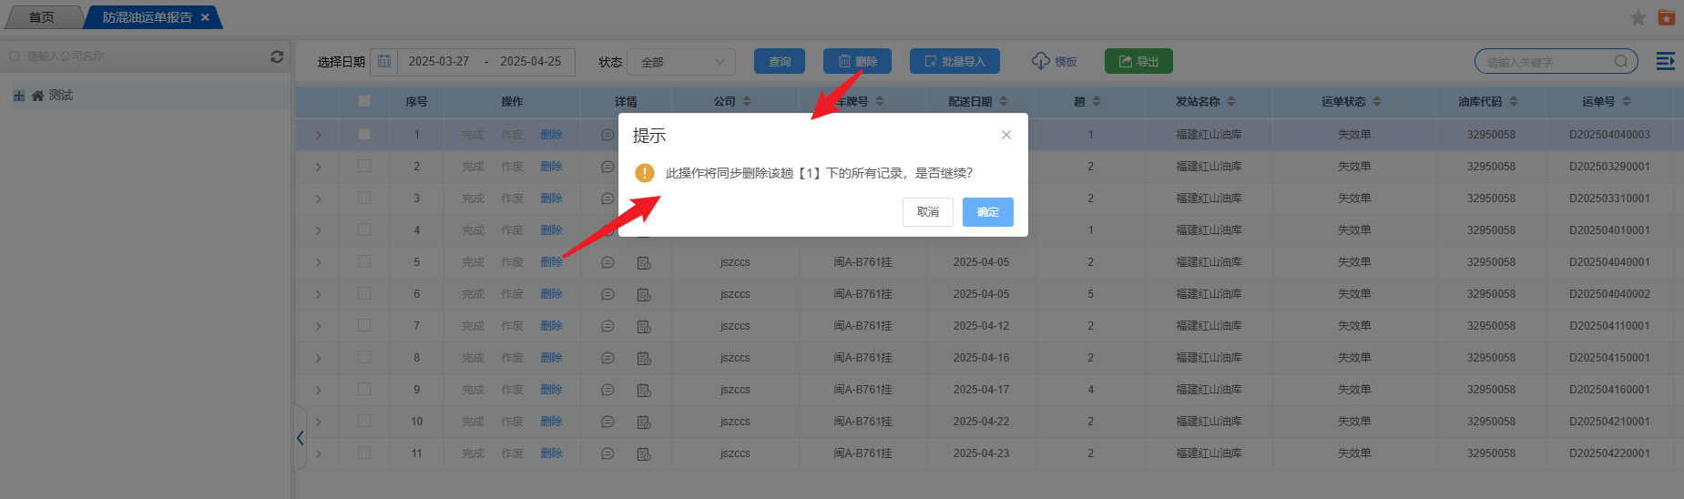Close the 提示 dialog with the X
The height and width of the screenshot is (499, 1684).
(1006, 135)
